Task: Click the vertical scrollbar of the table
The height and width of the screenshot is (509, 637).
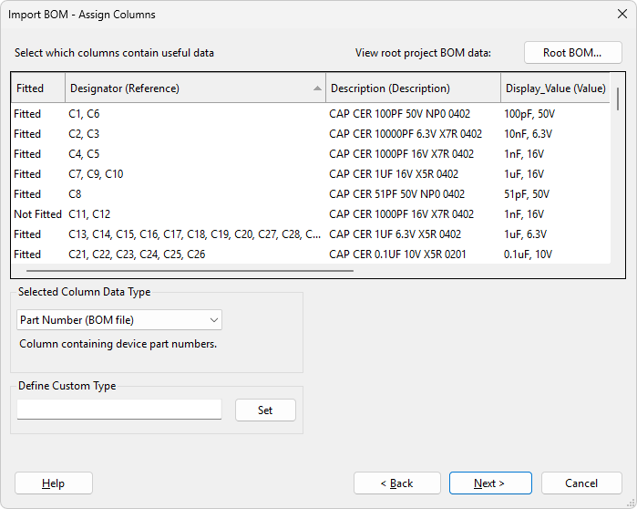Action: 618,99
